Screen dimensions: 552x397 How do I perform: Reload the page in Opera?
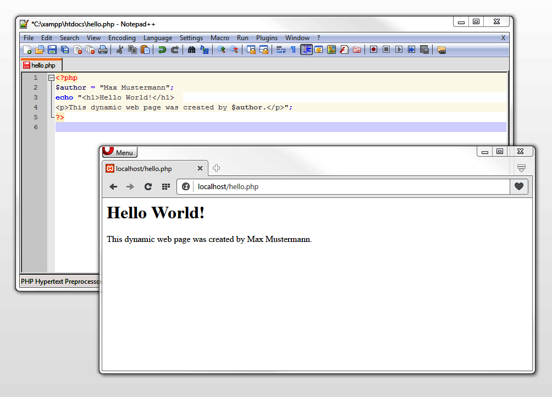coord(148,187)
